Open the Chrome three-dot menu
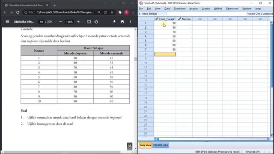Viewport: 274px width, 154px height. coord(133,12)
